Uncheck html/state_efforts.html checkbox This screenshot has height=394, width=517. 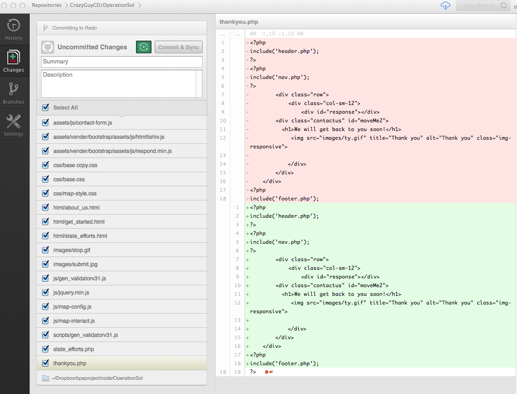[46, 236]
